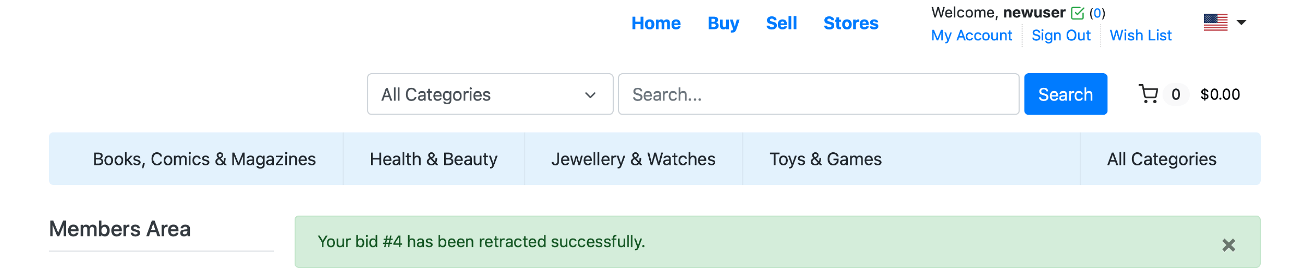Image resolution: width=1311 pixels, height=274 pixels.
Task: Go to the Buy page
Action: pyautogui.click(x=723, y=23)
